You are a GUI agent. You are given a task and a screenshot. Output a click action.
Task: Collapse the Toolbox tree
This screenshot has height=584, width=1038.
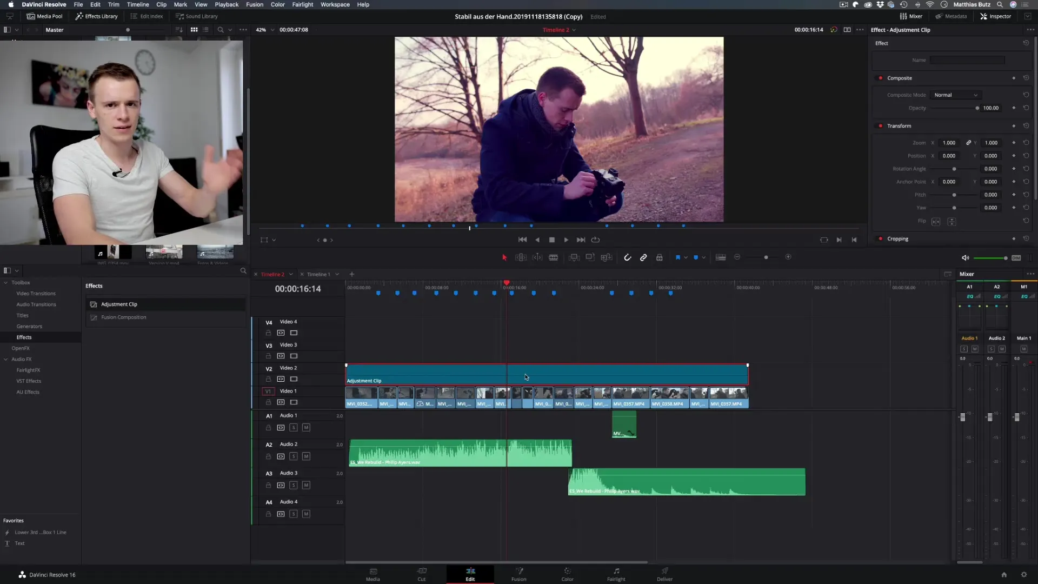point(6,283)
